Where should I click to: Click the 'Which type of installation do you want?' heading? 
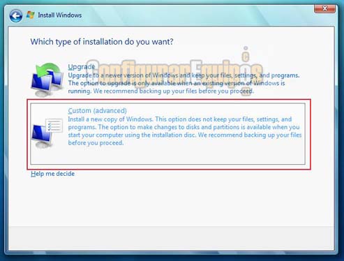(102, 42)
